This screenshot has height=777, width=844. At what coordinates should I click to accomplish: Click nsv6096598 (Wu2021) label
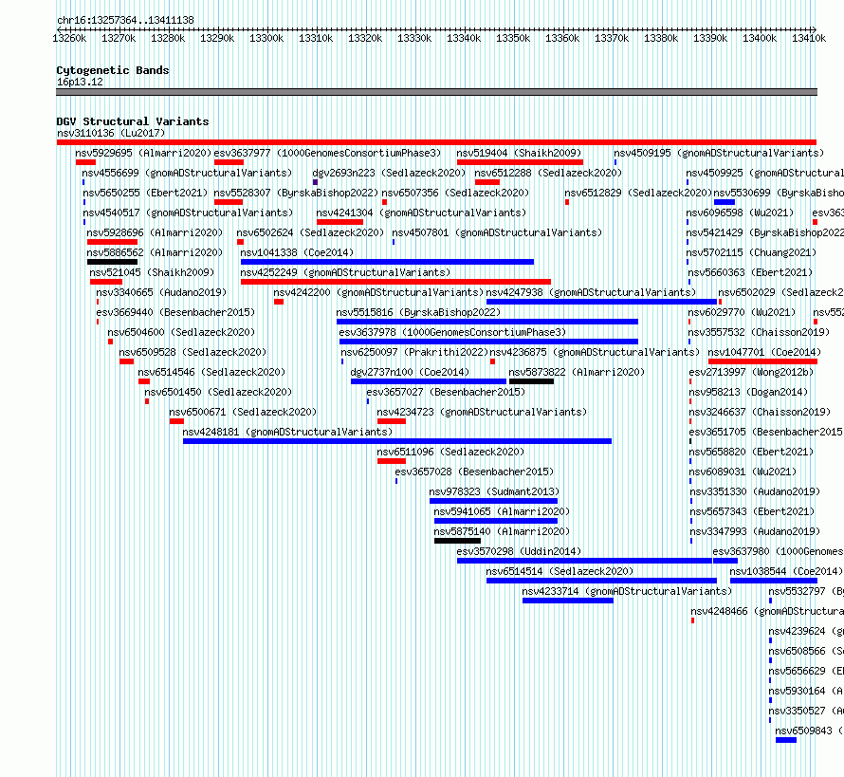tap(740, 213)
